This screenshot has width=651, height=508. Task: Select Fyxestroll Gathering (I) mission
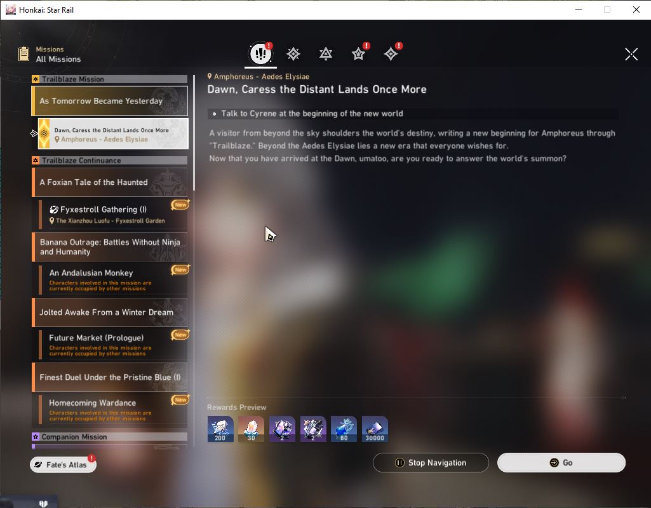click(113, 214)
